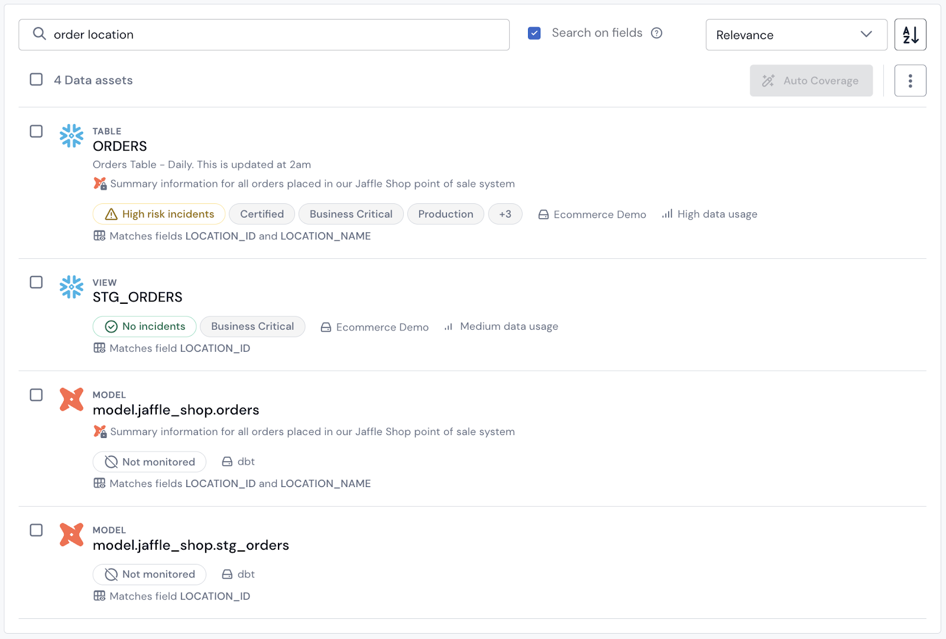Open the STG_ORDERS view link
The width and height of the screenshot is (946, 639).
coord(137,297)
